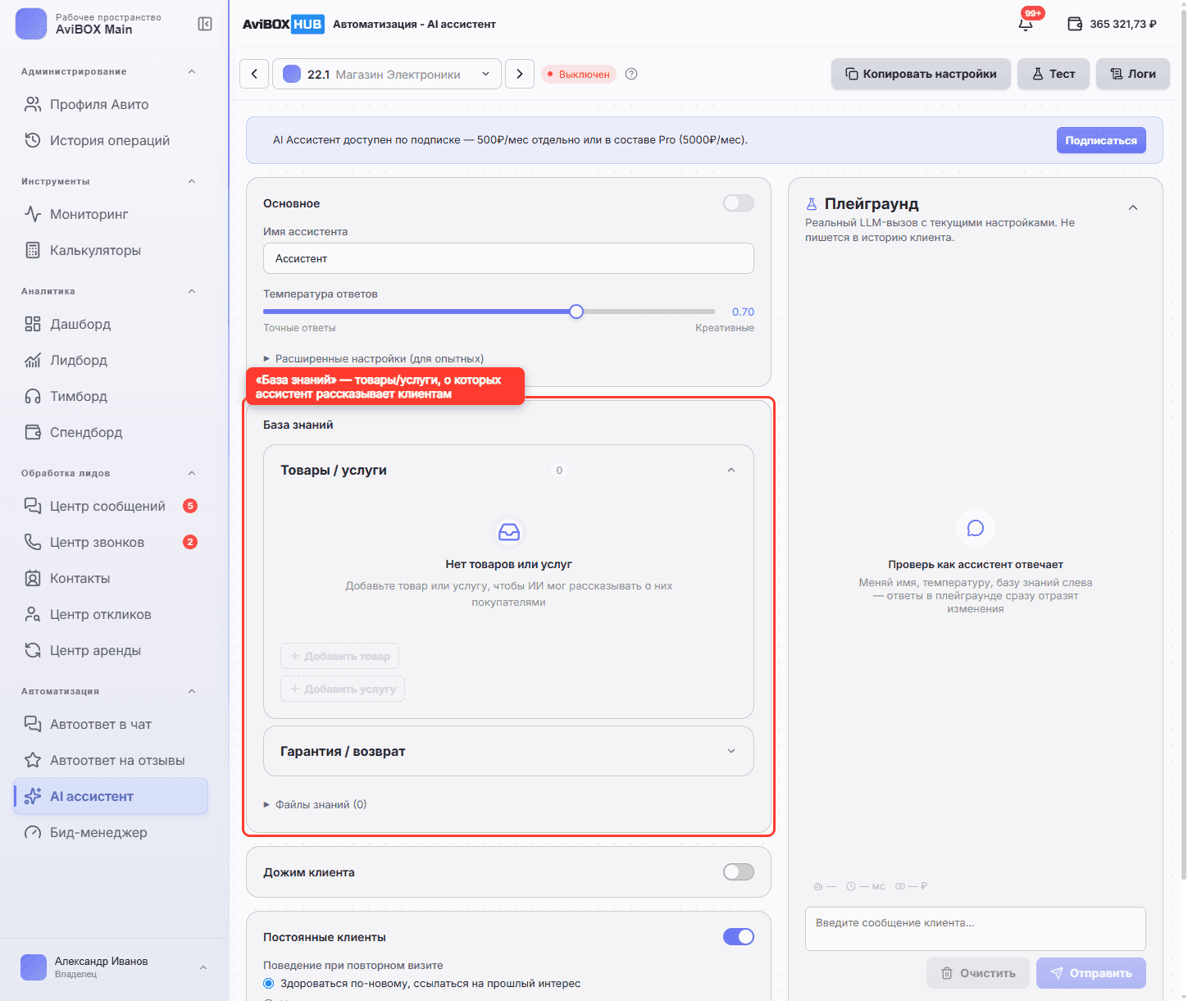Click the wallet balance icon
Viewport: 1188px width, 1001px height.
1075,24
